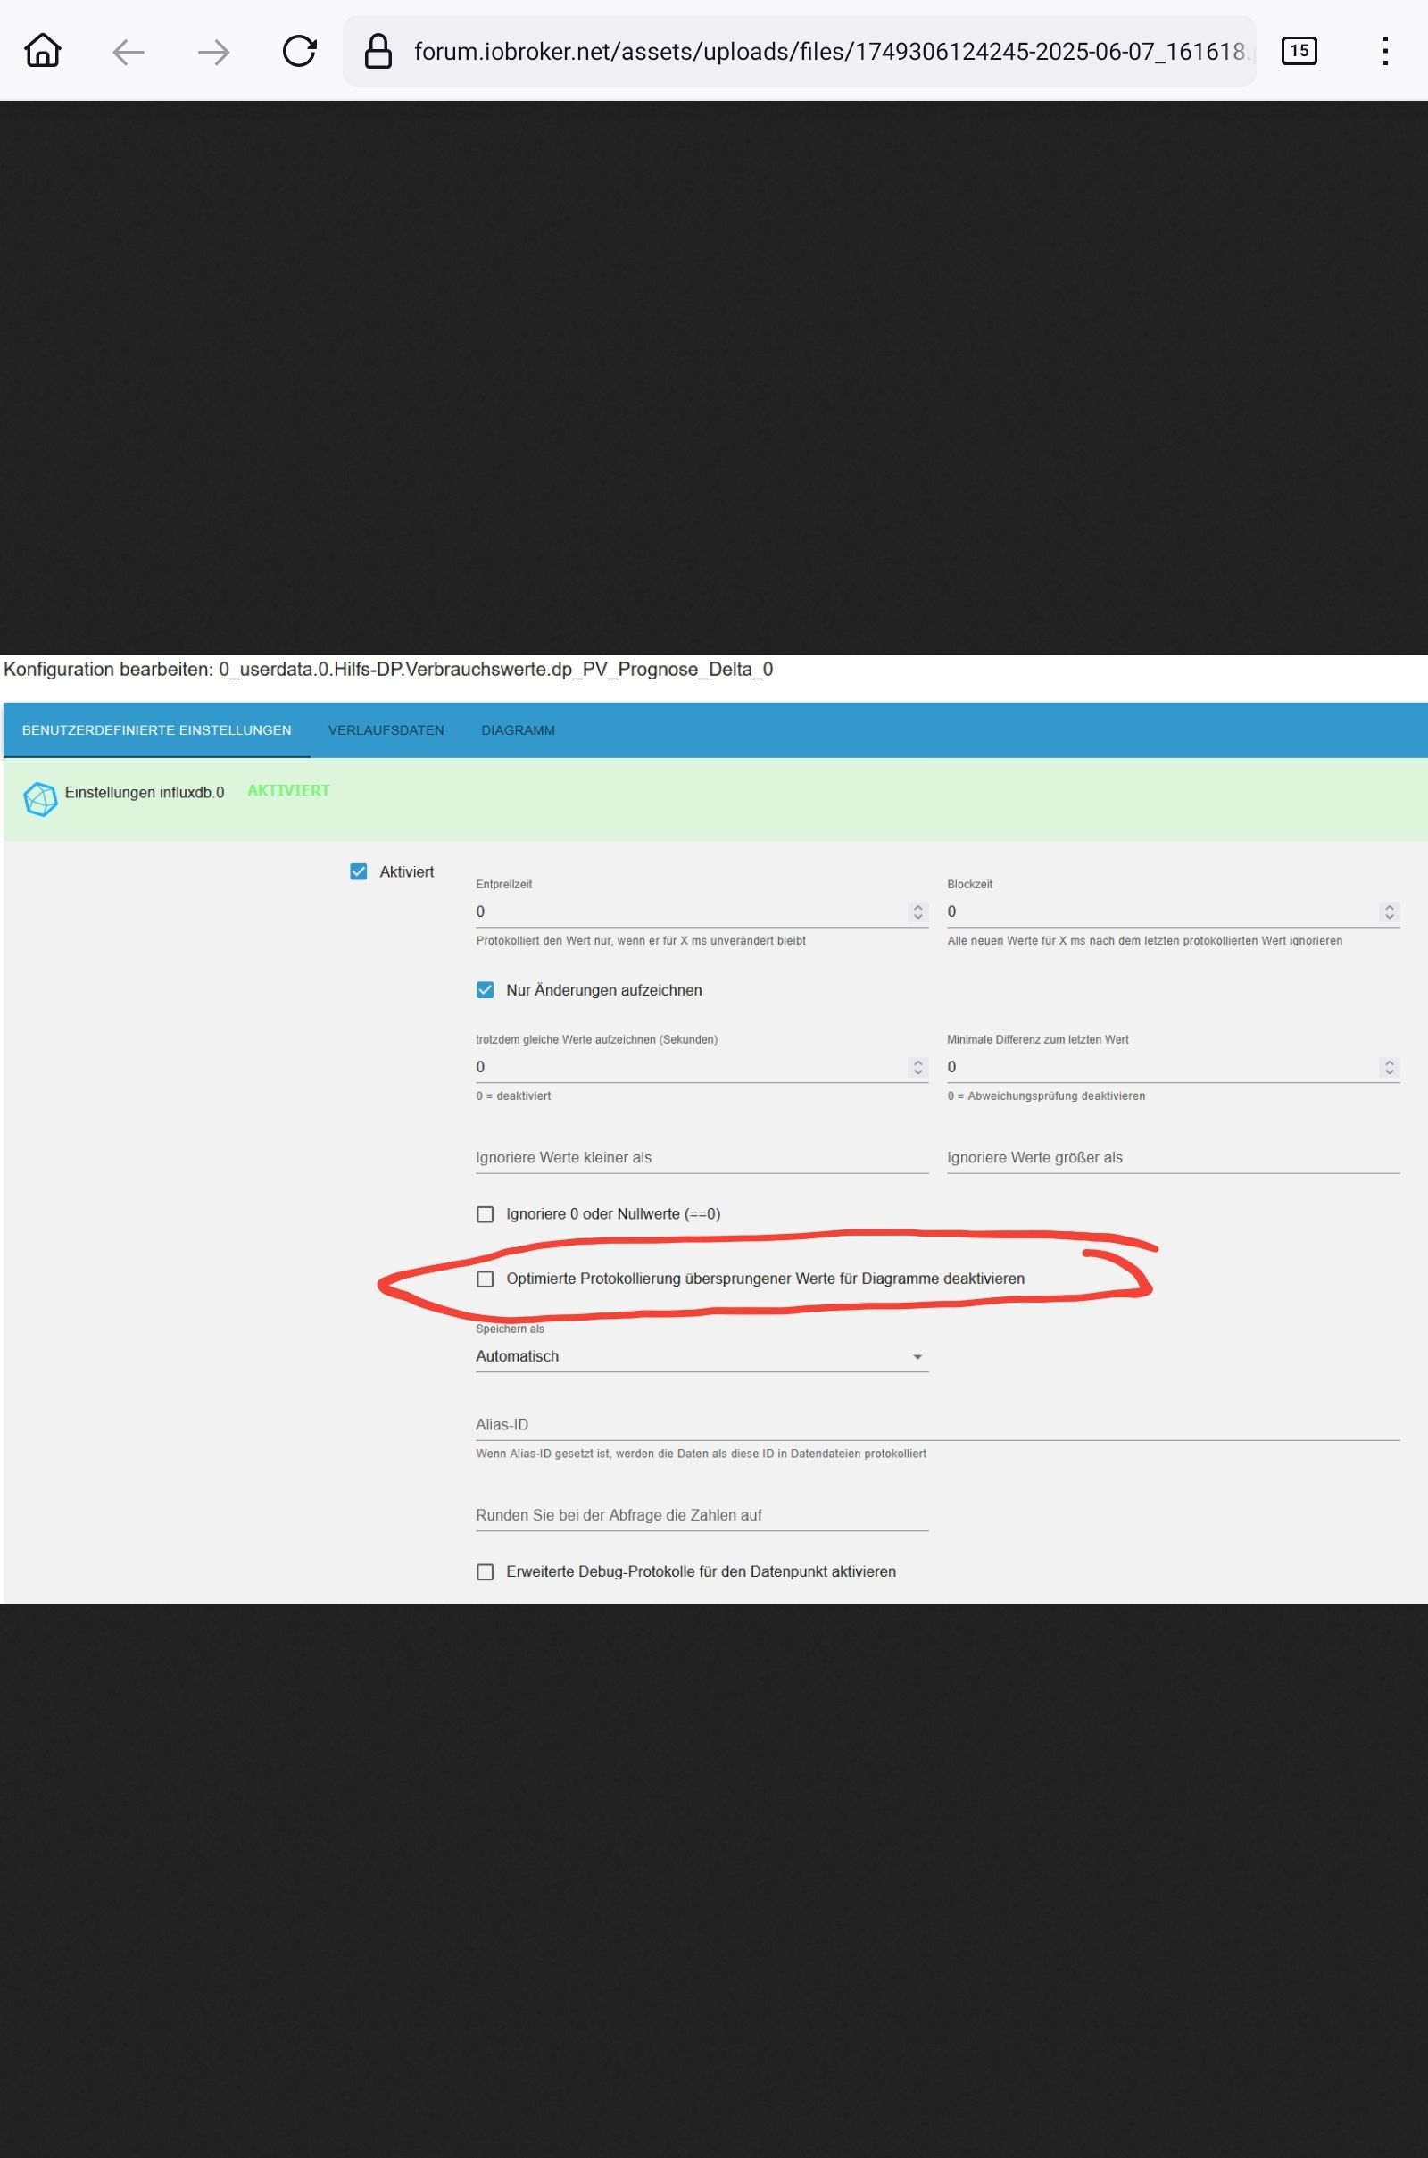This screenshot has height=2158, width=1428.
Task: Click the influxdb.0 adapter icon
Action: [40, 799]
